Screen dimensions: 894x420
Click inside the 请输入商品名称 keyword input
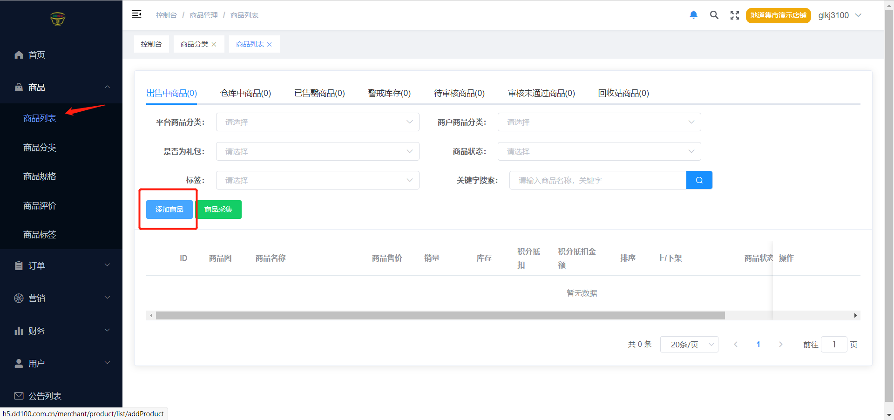pyautogui.click(x=596, y=180)
